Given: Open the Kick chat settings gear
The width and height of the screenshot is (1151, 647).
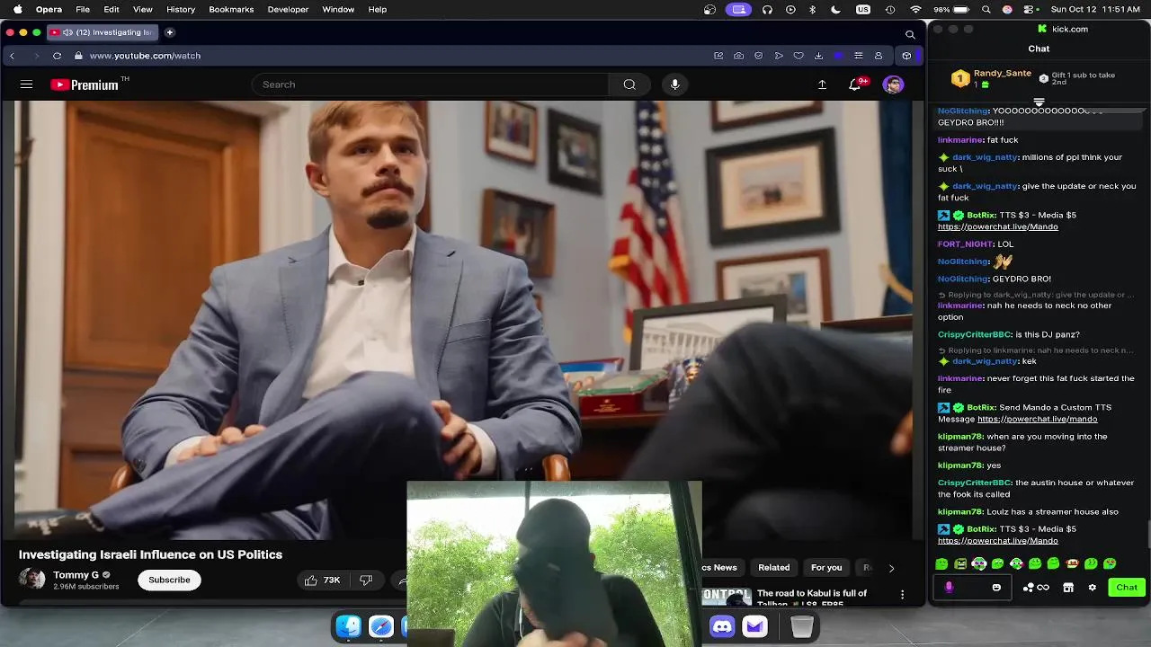Looking at the screenshot, I should tap(1093, 588).
